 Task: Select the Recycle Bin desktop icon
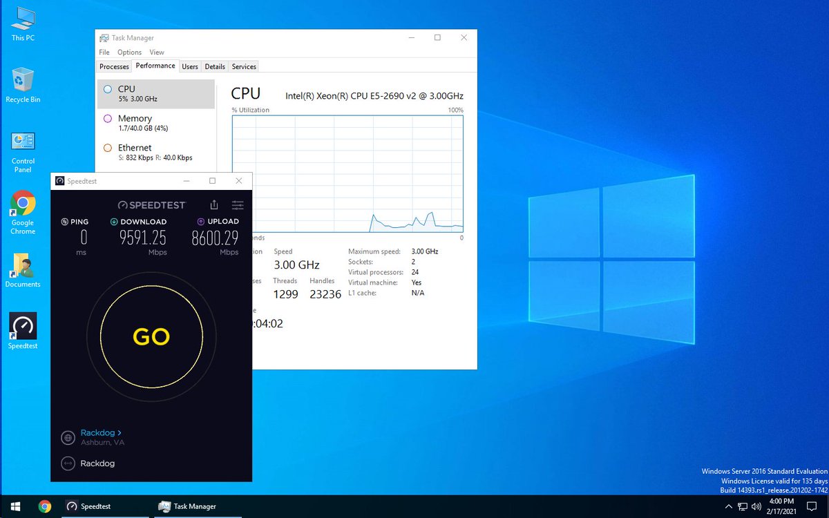[23, 85]
